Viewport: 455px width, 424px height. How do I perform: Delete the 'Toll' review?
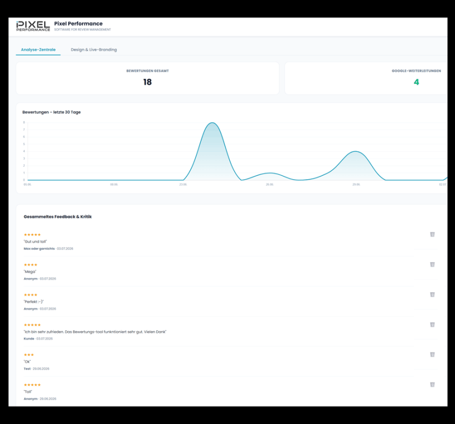click(432, 384)
